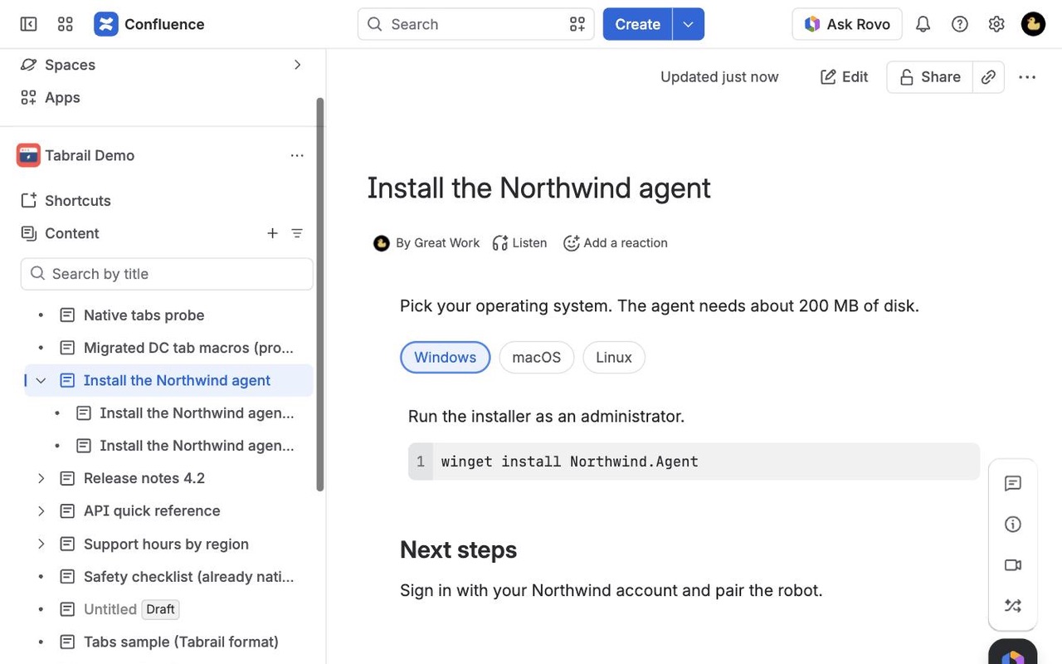Open Safety checklist page
This screenshot has height=664, width=1062.
188,576
